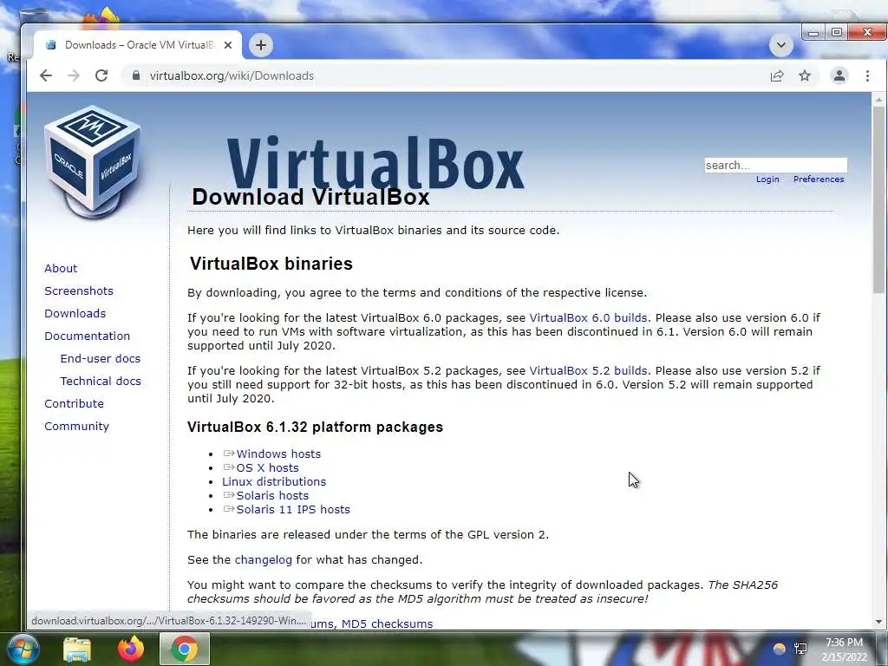Reload the VirtualBox downloads page
This screenshot has height=666, width=888.
(x=101, y=75)
